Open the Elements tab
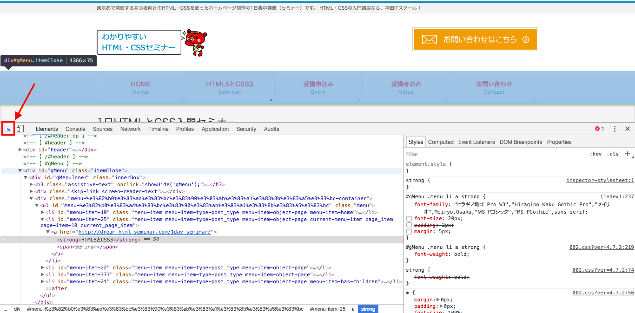Image resolution: width=635 pixels, height=313 pixels. point(47,129)
